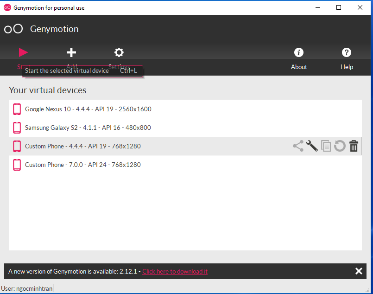
Task: Share the Custom Phone 4.4.4 device
Action: pos(298,146)
